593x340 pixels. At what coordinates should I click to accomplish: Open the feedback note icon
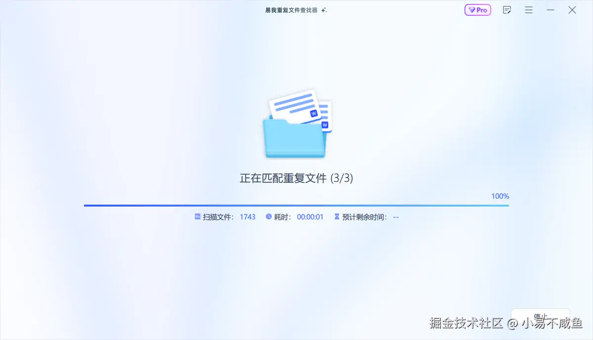pos(507,10)
